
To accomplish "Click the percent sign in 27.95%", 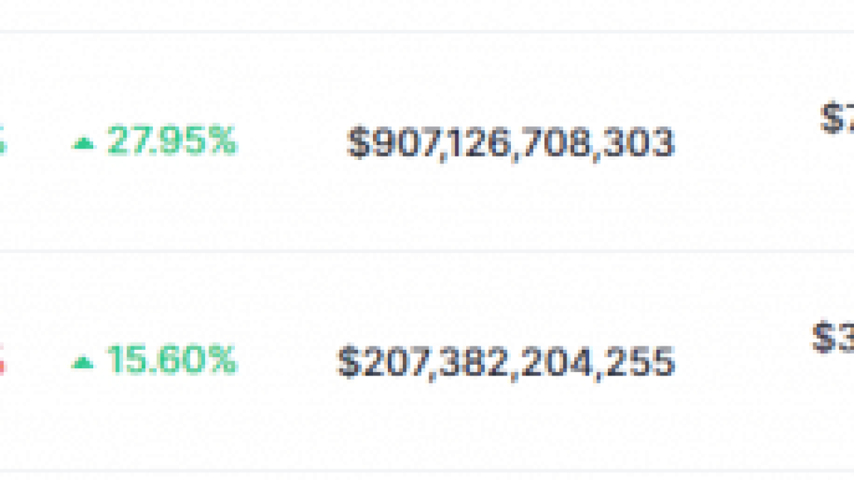I will pyautogui.click(x=223, y=142).
